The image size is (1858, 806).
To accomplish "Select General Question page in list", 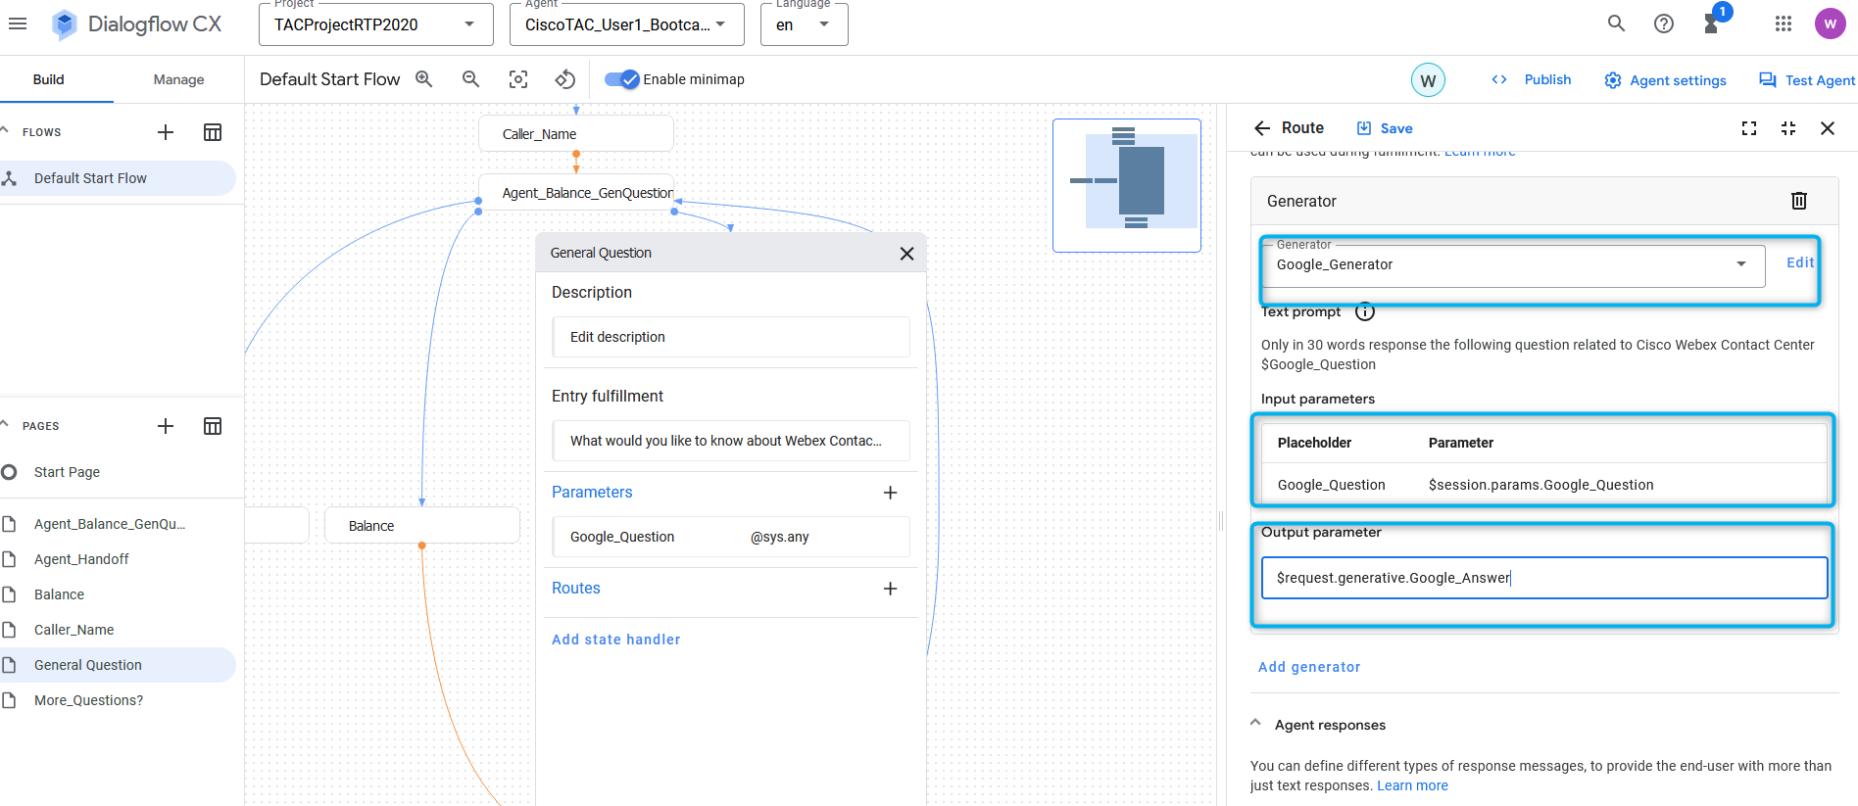I will (118, 665).
